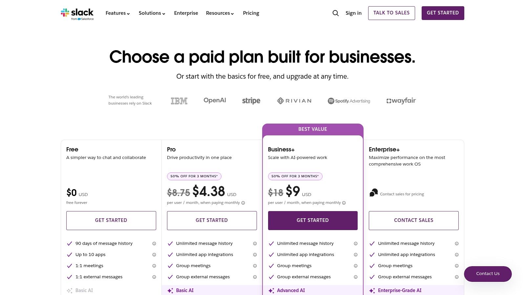Click the Sign in link

pos(353,13)
